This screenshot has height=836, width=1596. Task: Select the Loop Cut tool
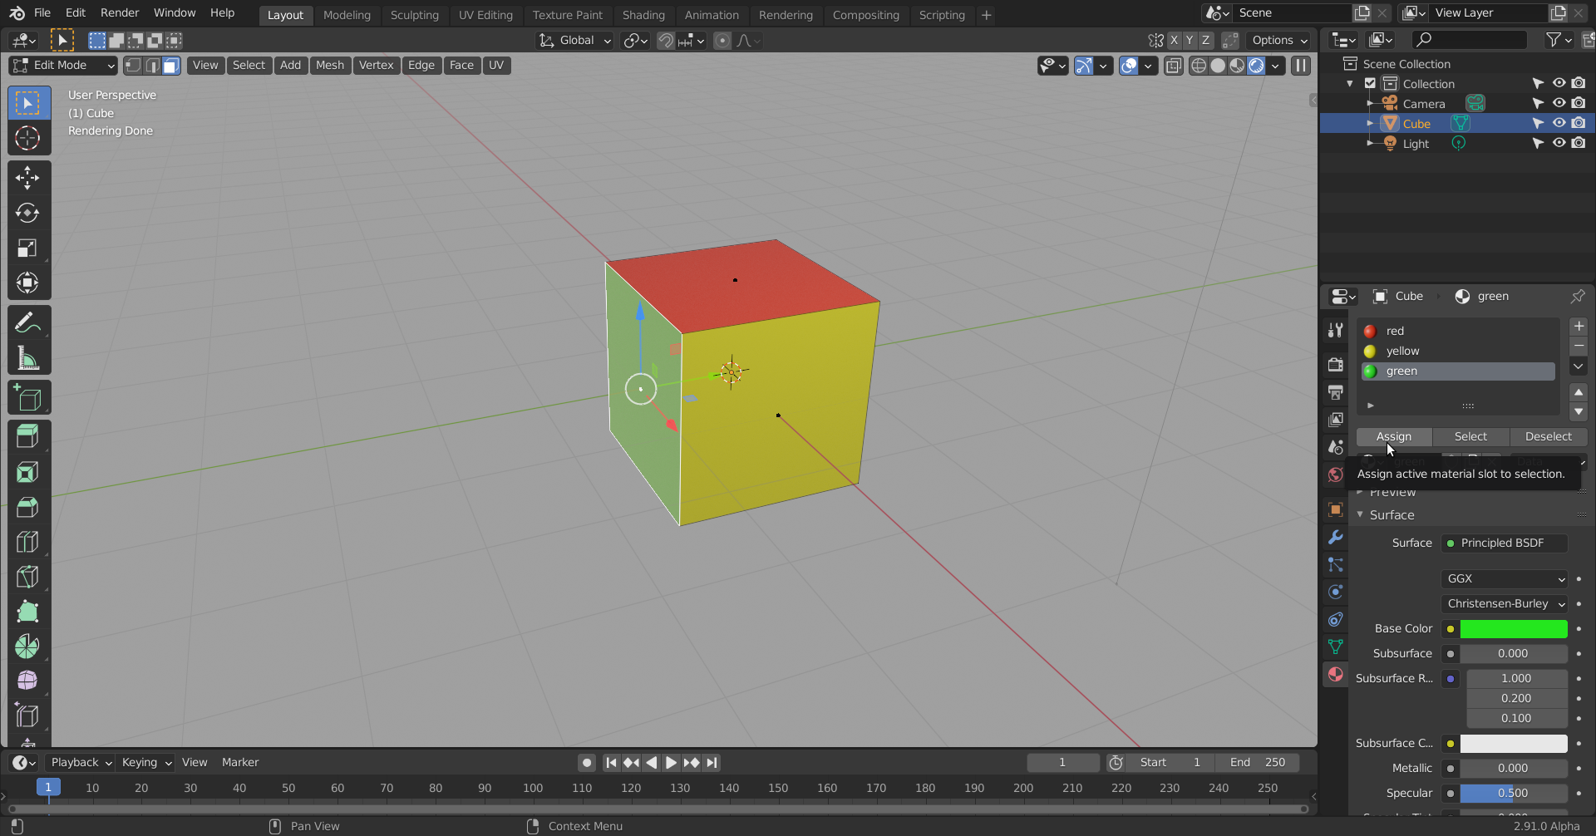[28, 541]
